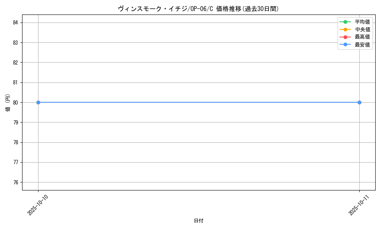Select the blue 最安値 legend marker
Viewport: 381px width, 229px height.
[x=345, y=45]
